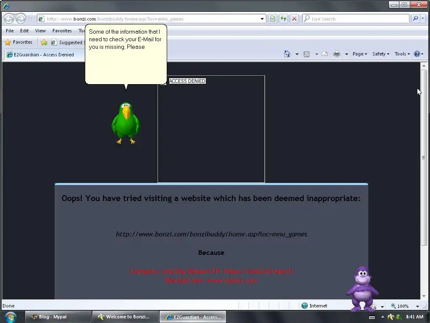Click the Read Mail envelope icon
The height and width of the screenshot is (323, 430).
(325, 54)
